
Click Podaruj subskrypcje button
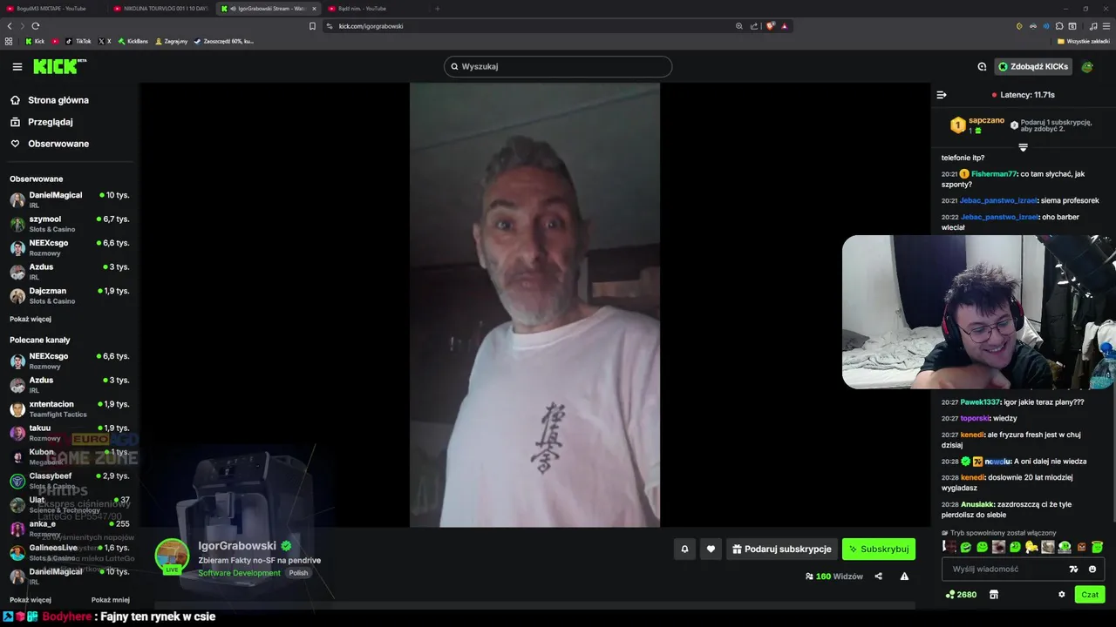pyautogui.click(x=781, y=549)
